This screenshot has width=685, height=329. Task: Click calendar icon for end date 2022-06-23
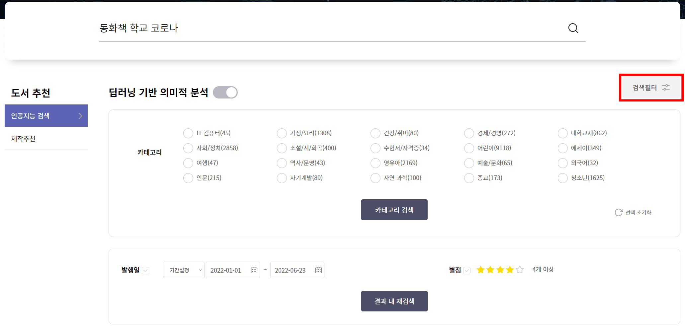[318, 270]
